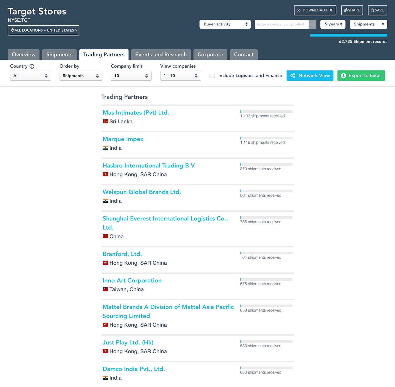
Task: Enable Include Logistics and Finance checkbox
Action: tap(212, 75)
